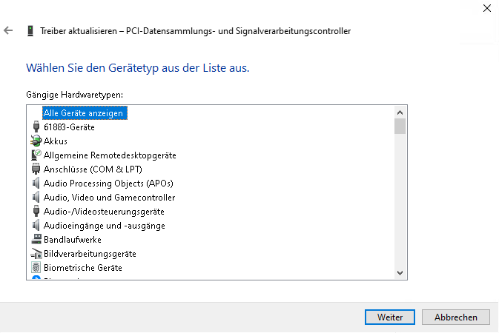499x333 pixels.
Task: Close the driver update dialog
Action: [x=487, y=8]
